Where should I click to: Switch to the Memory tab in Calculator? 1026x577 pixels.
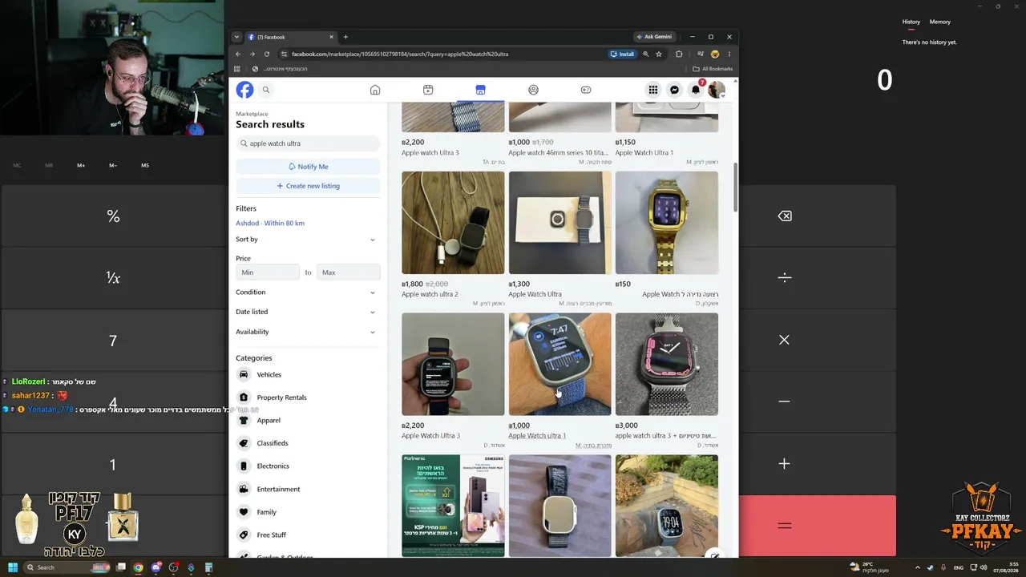point(940,22)
